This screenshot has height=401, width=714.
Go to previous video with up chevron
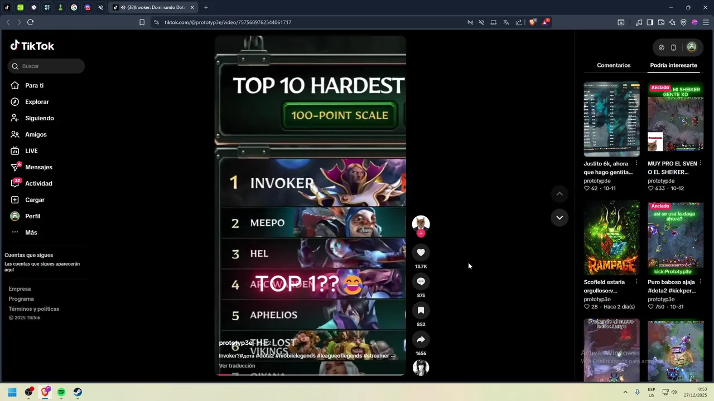coord(559,194)
